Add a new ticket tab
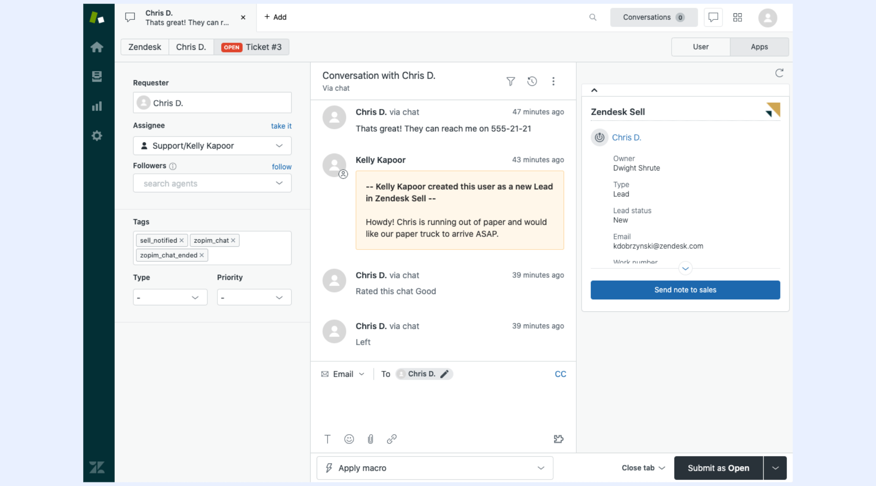 click(x=275, y=17)
